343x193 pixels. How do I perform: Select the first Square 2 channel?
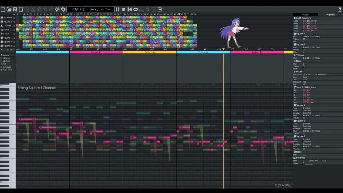[8, 22]
